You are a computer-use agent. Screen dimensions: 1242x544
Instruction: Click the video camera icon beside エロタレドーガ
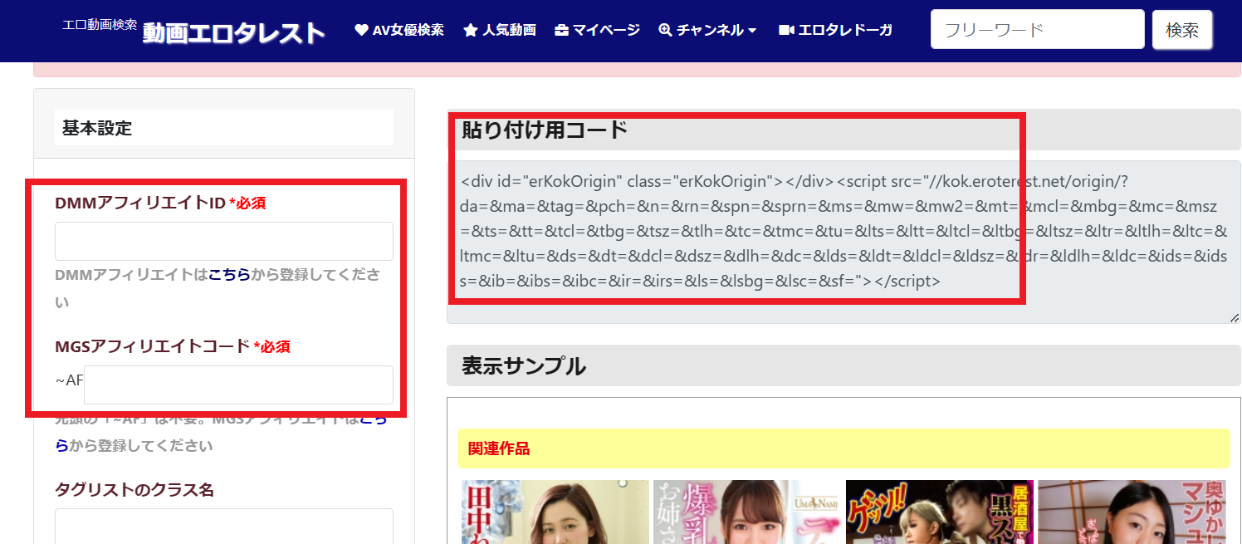pyautogui.click(x=786, y=31)
